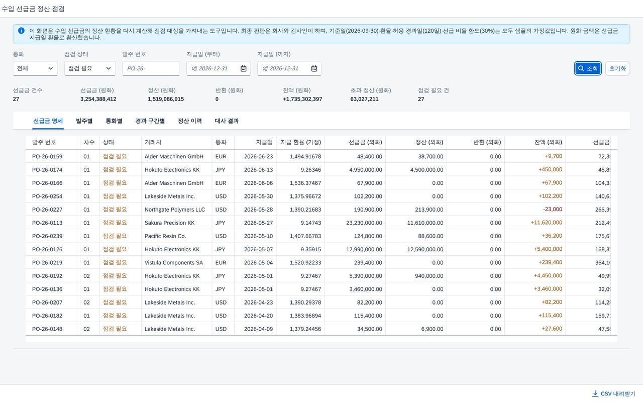643x402 pixels.
Task: Select the row cell PO-26-0159
Action: click(x=53, y=156)
